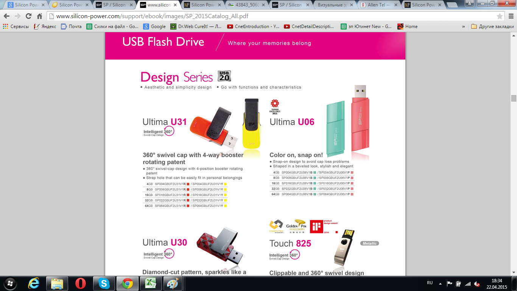Open the Dr.Web CureIt! bookmark
The image size is (517, 291).
[196, 27]
